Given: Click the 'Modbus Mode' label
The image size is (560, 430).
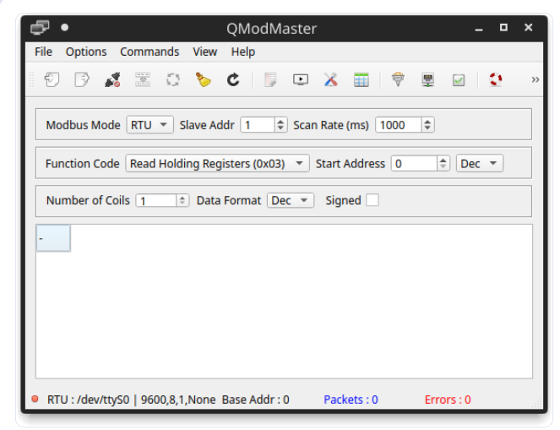Looking at the screenshot, I should [x=84, y=125].
